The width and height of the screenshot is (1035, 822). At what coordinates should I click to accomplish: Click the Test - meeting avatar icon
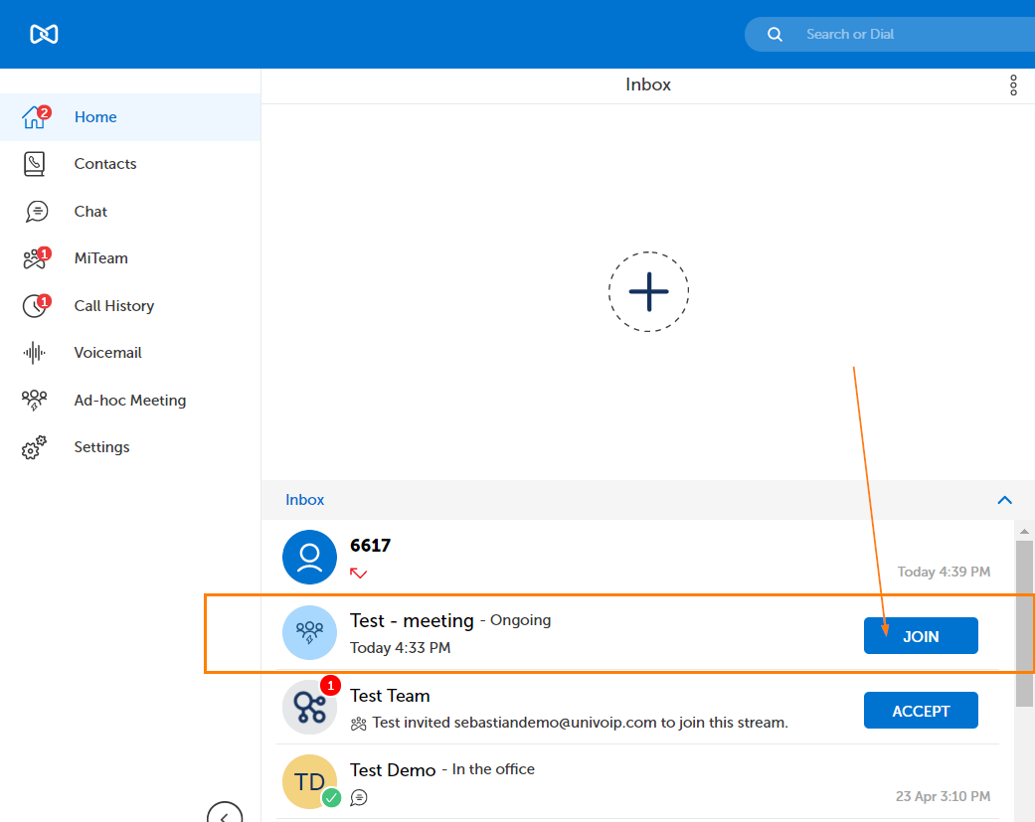(309, 632)
